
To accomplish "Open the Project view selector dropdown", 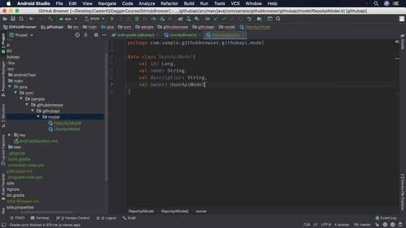I will (x=22, y=35).
